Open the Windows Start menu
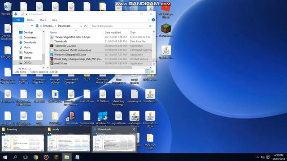 click(5, 157)
